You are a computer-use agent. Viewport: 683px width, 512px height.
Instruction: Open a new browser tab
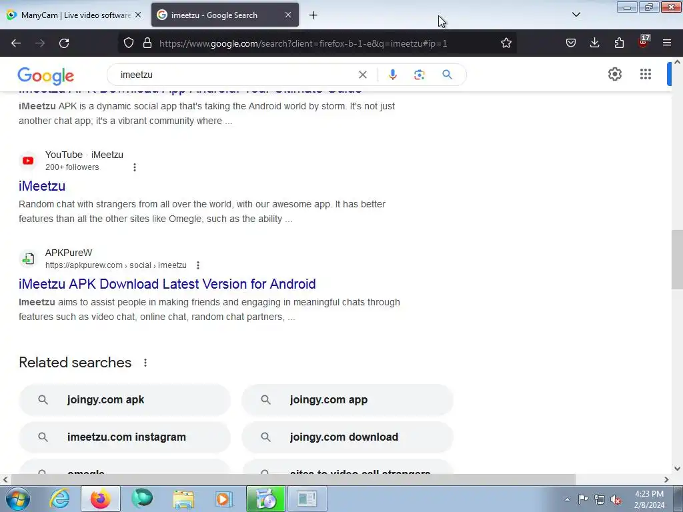coord(313,15)
